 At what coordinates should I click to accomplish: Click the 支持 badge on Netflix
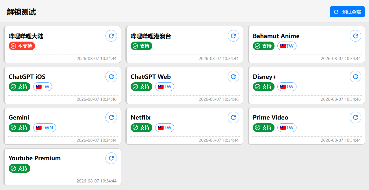(142, 128)
